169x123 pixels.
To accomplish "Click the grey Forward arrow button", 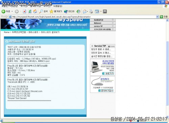I will point(17,12).
